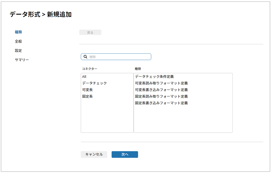This screenshot has height=173, width=271.
Task: Pick 可変長 from the connector list
Action: click(x=87, y=90)
